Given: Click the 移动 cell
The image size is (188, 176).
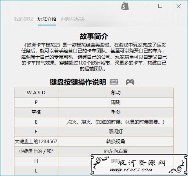Looking at the screenshot, I should pos(116,93).
